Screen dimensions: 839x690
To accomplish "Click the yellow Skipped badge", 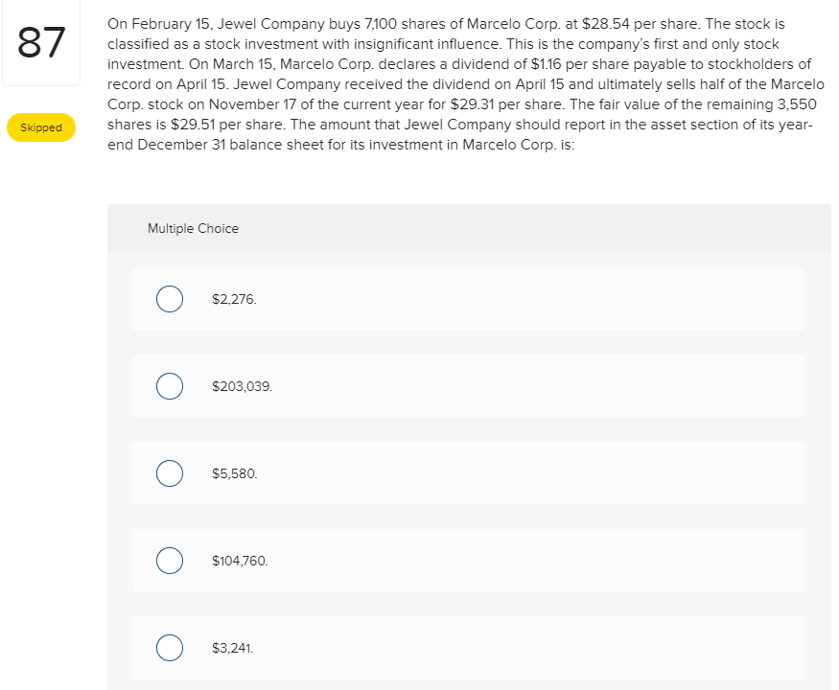I will point(40,126).
